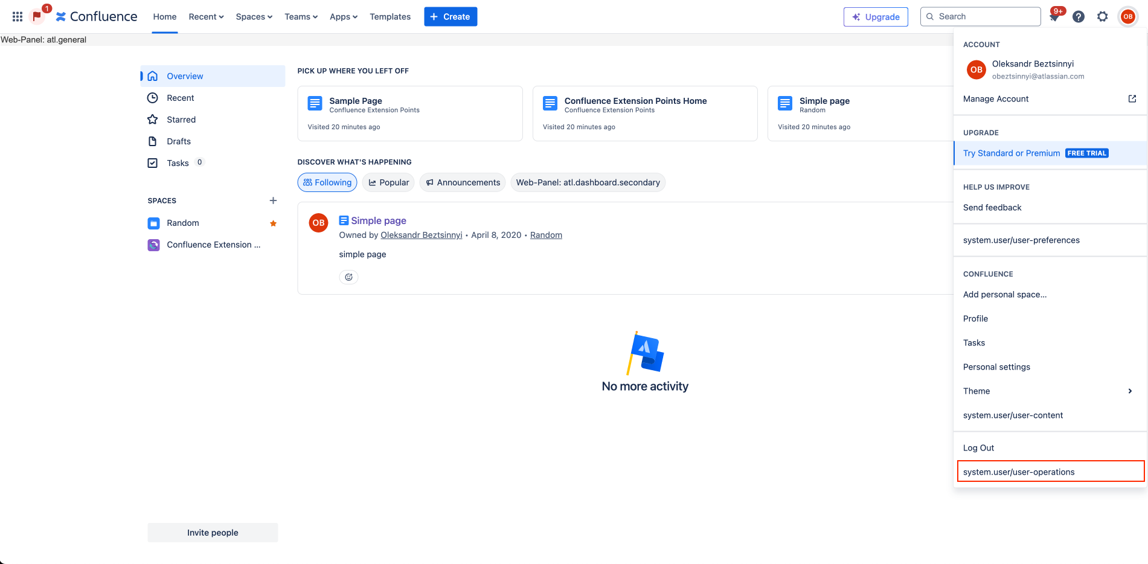Click the Confluence Extension space icon
1148x564 pixels.
[x=154, y=245]
